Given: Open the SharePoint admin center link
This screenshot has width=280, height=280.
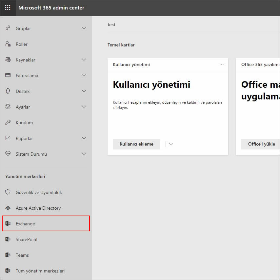Looking at the screenshot, I should pos(46,239).
